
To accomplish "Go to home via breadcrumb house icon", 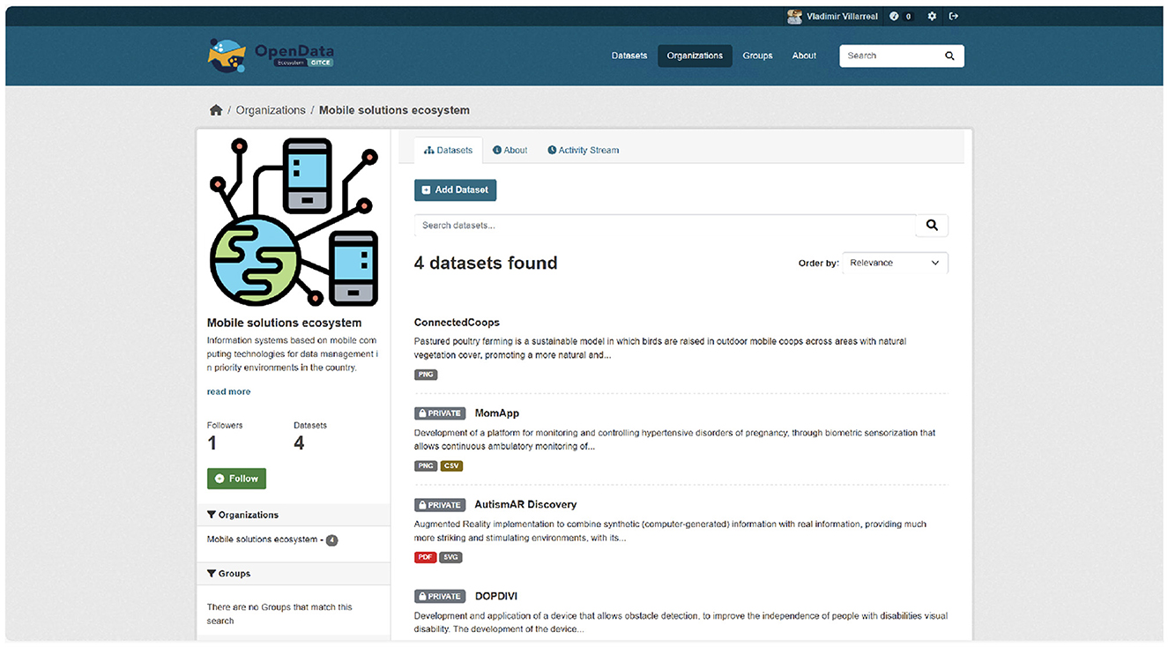I will 215,110.
